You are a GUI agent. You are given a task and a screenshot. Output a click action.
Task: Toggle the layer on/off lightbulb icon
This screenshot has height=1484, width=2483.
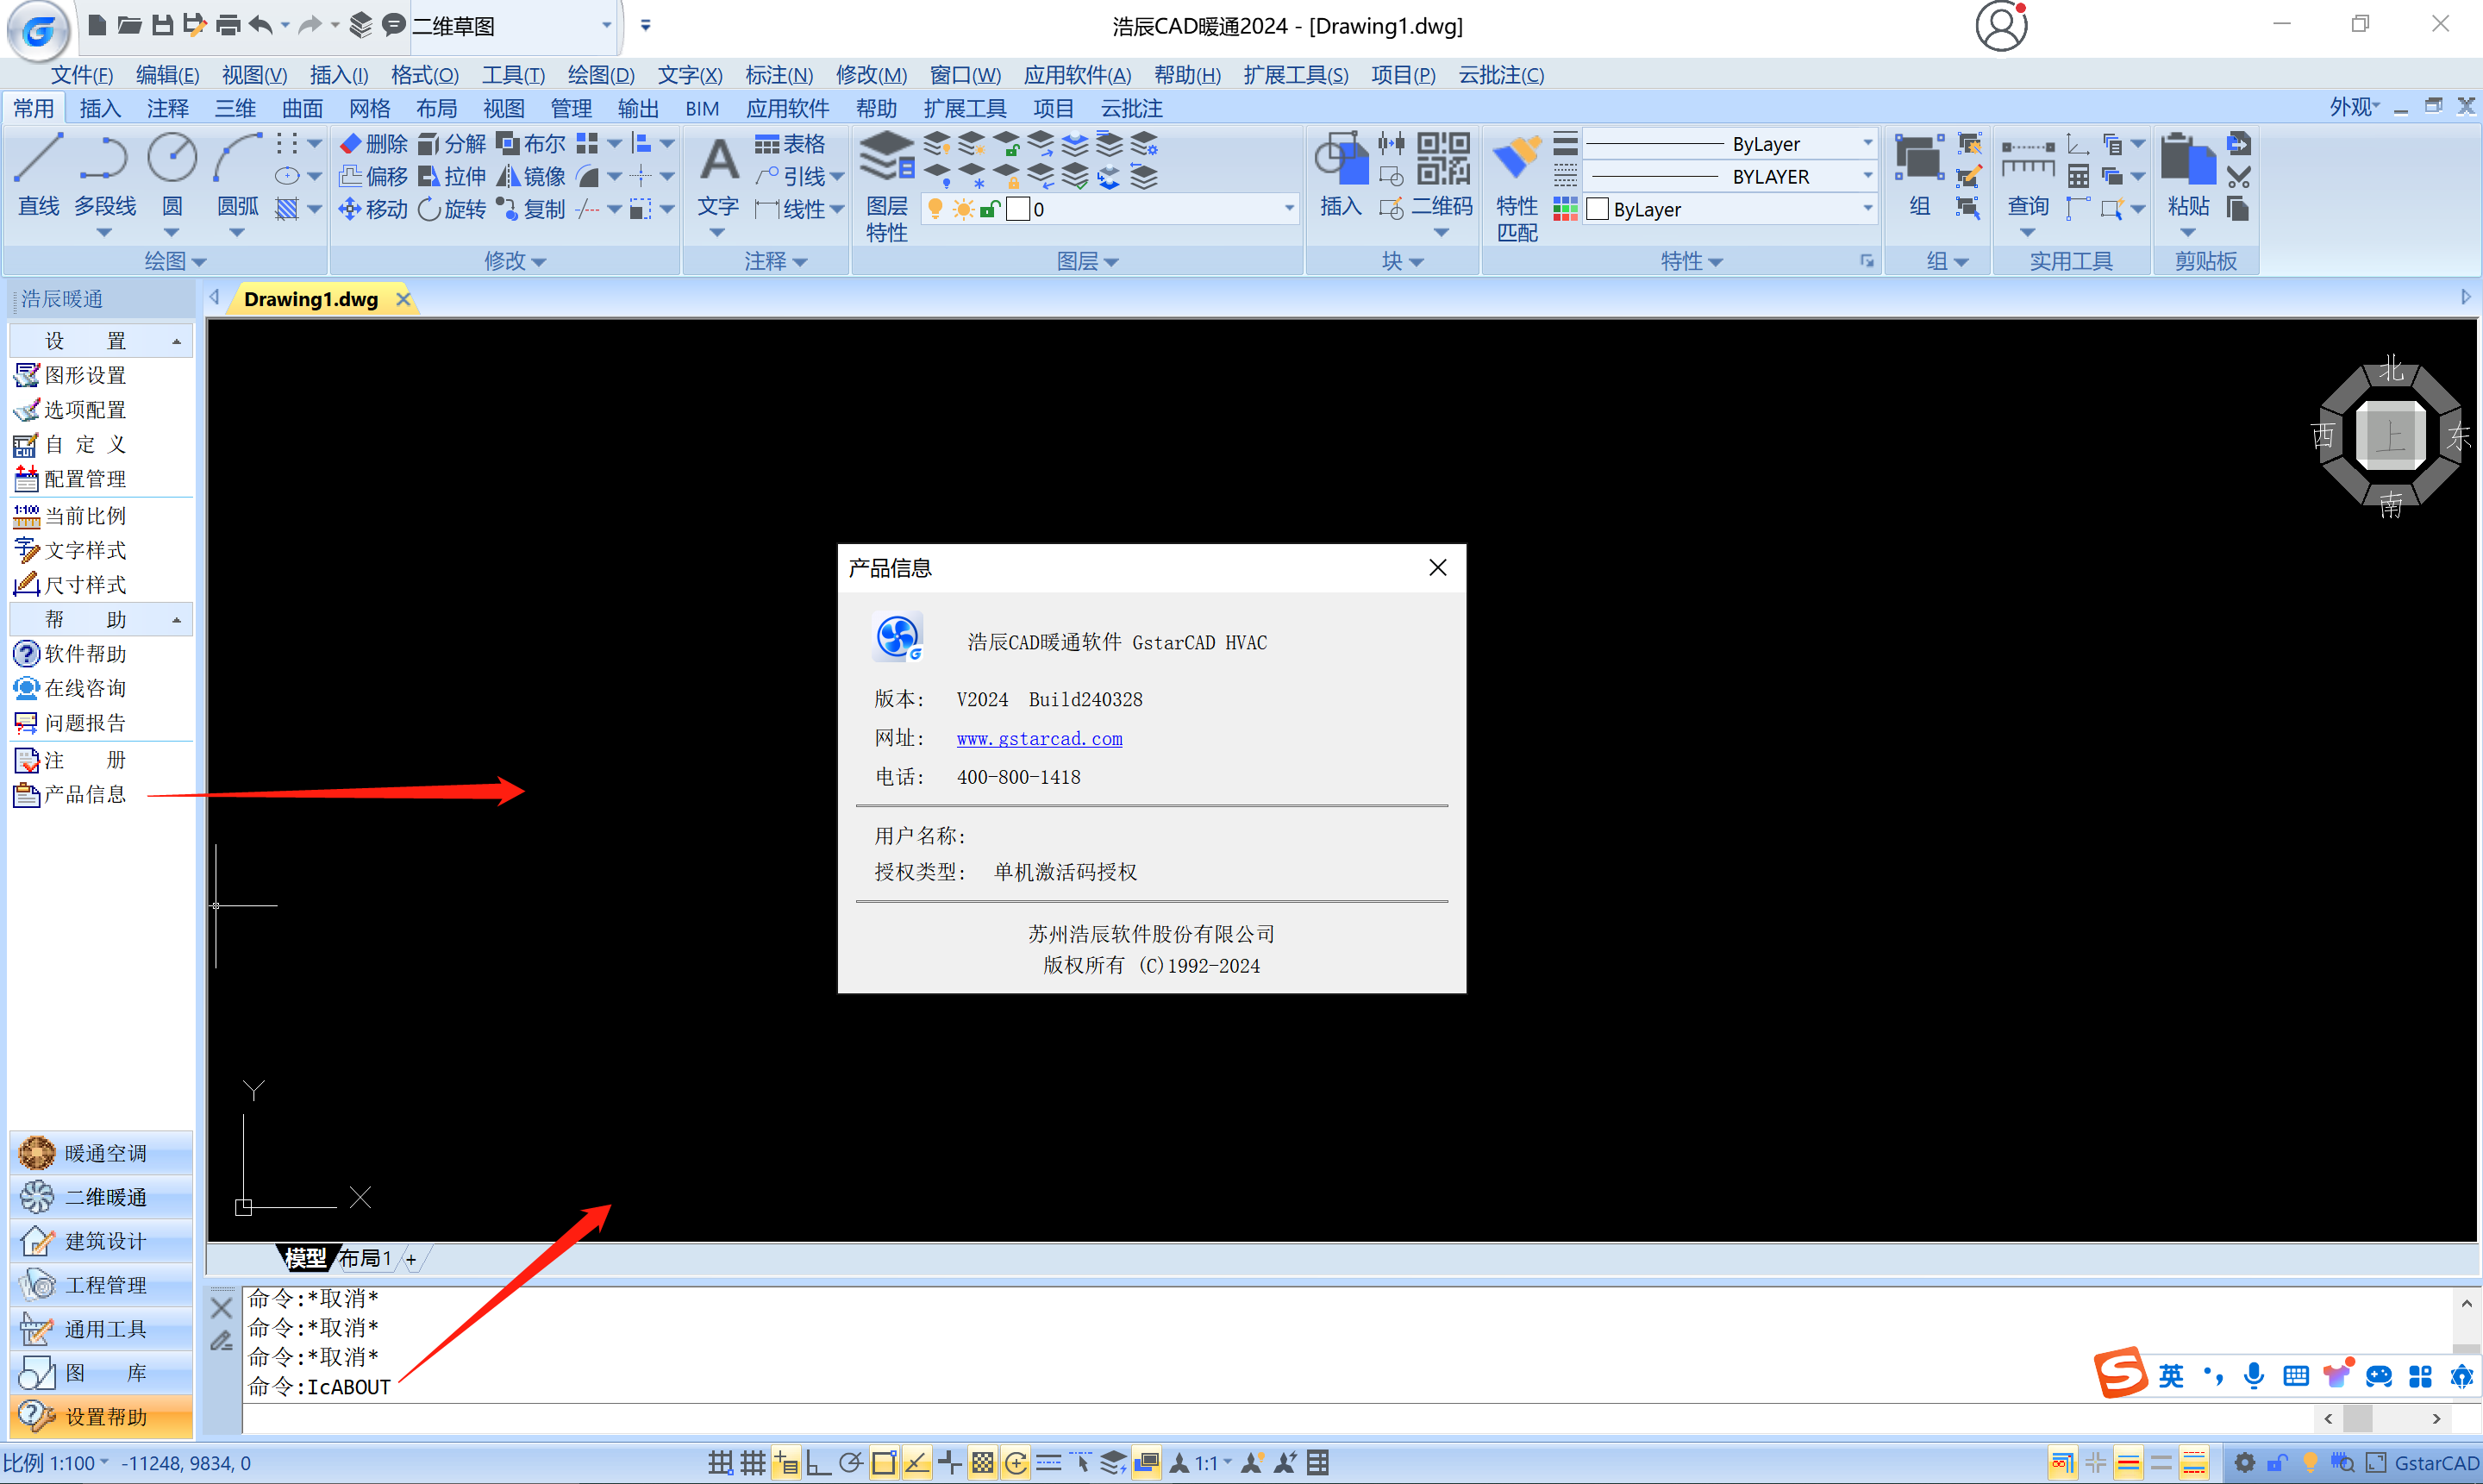coord(935,209)
